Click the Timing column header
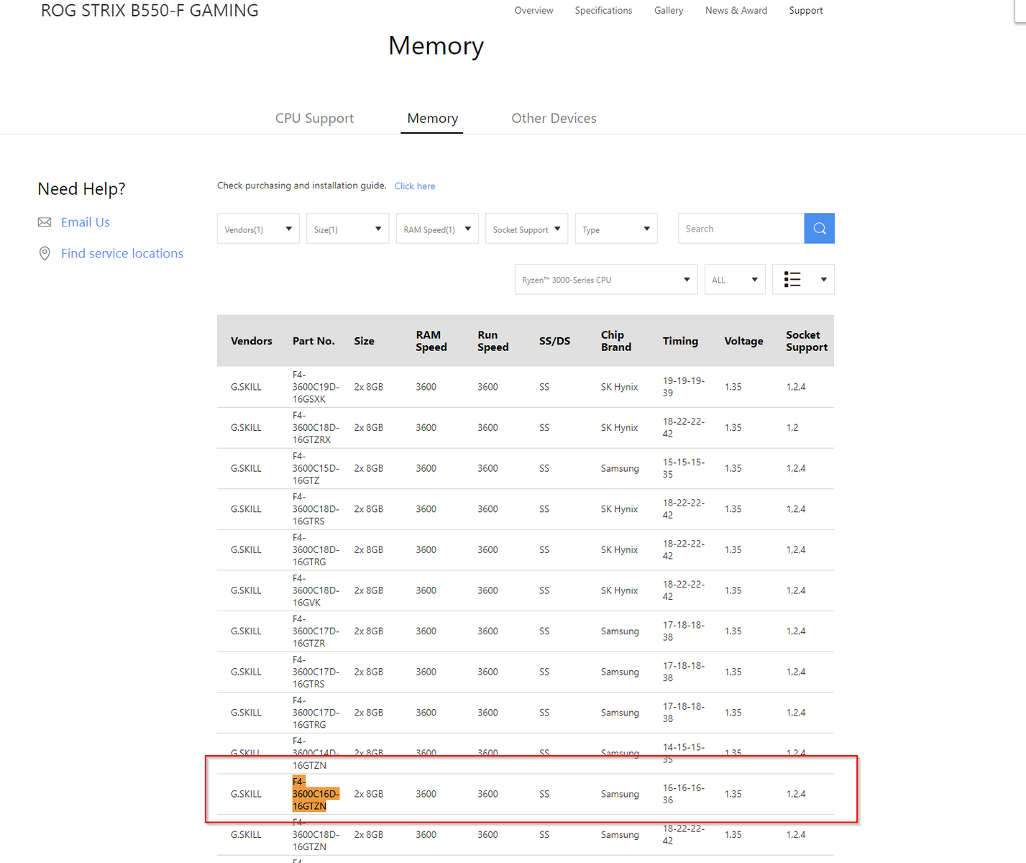The height and width of the screenshot is (863, 1026). 680,341
